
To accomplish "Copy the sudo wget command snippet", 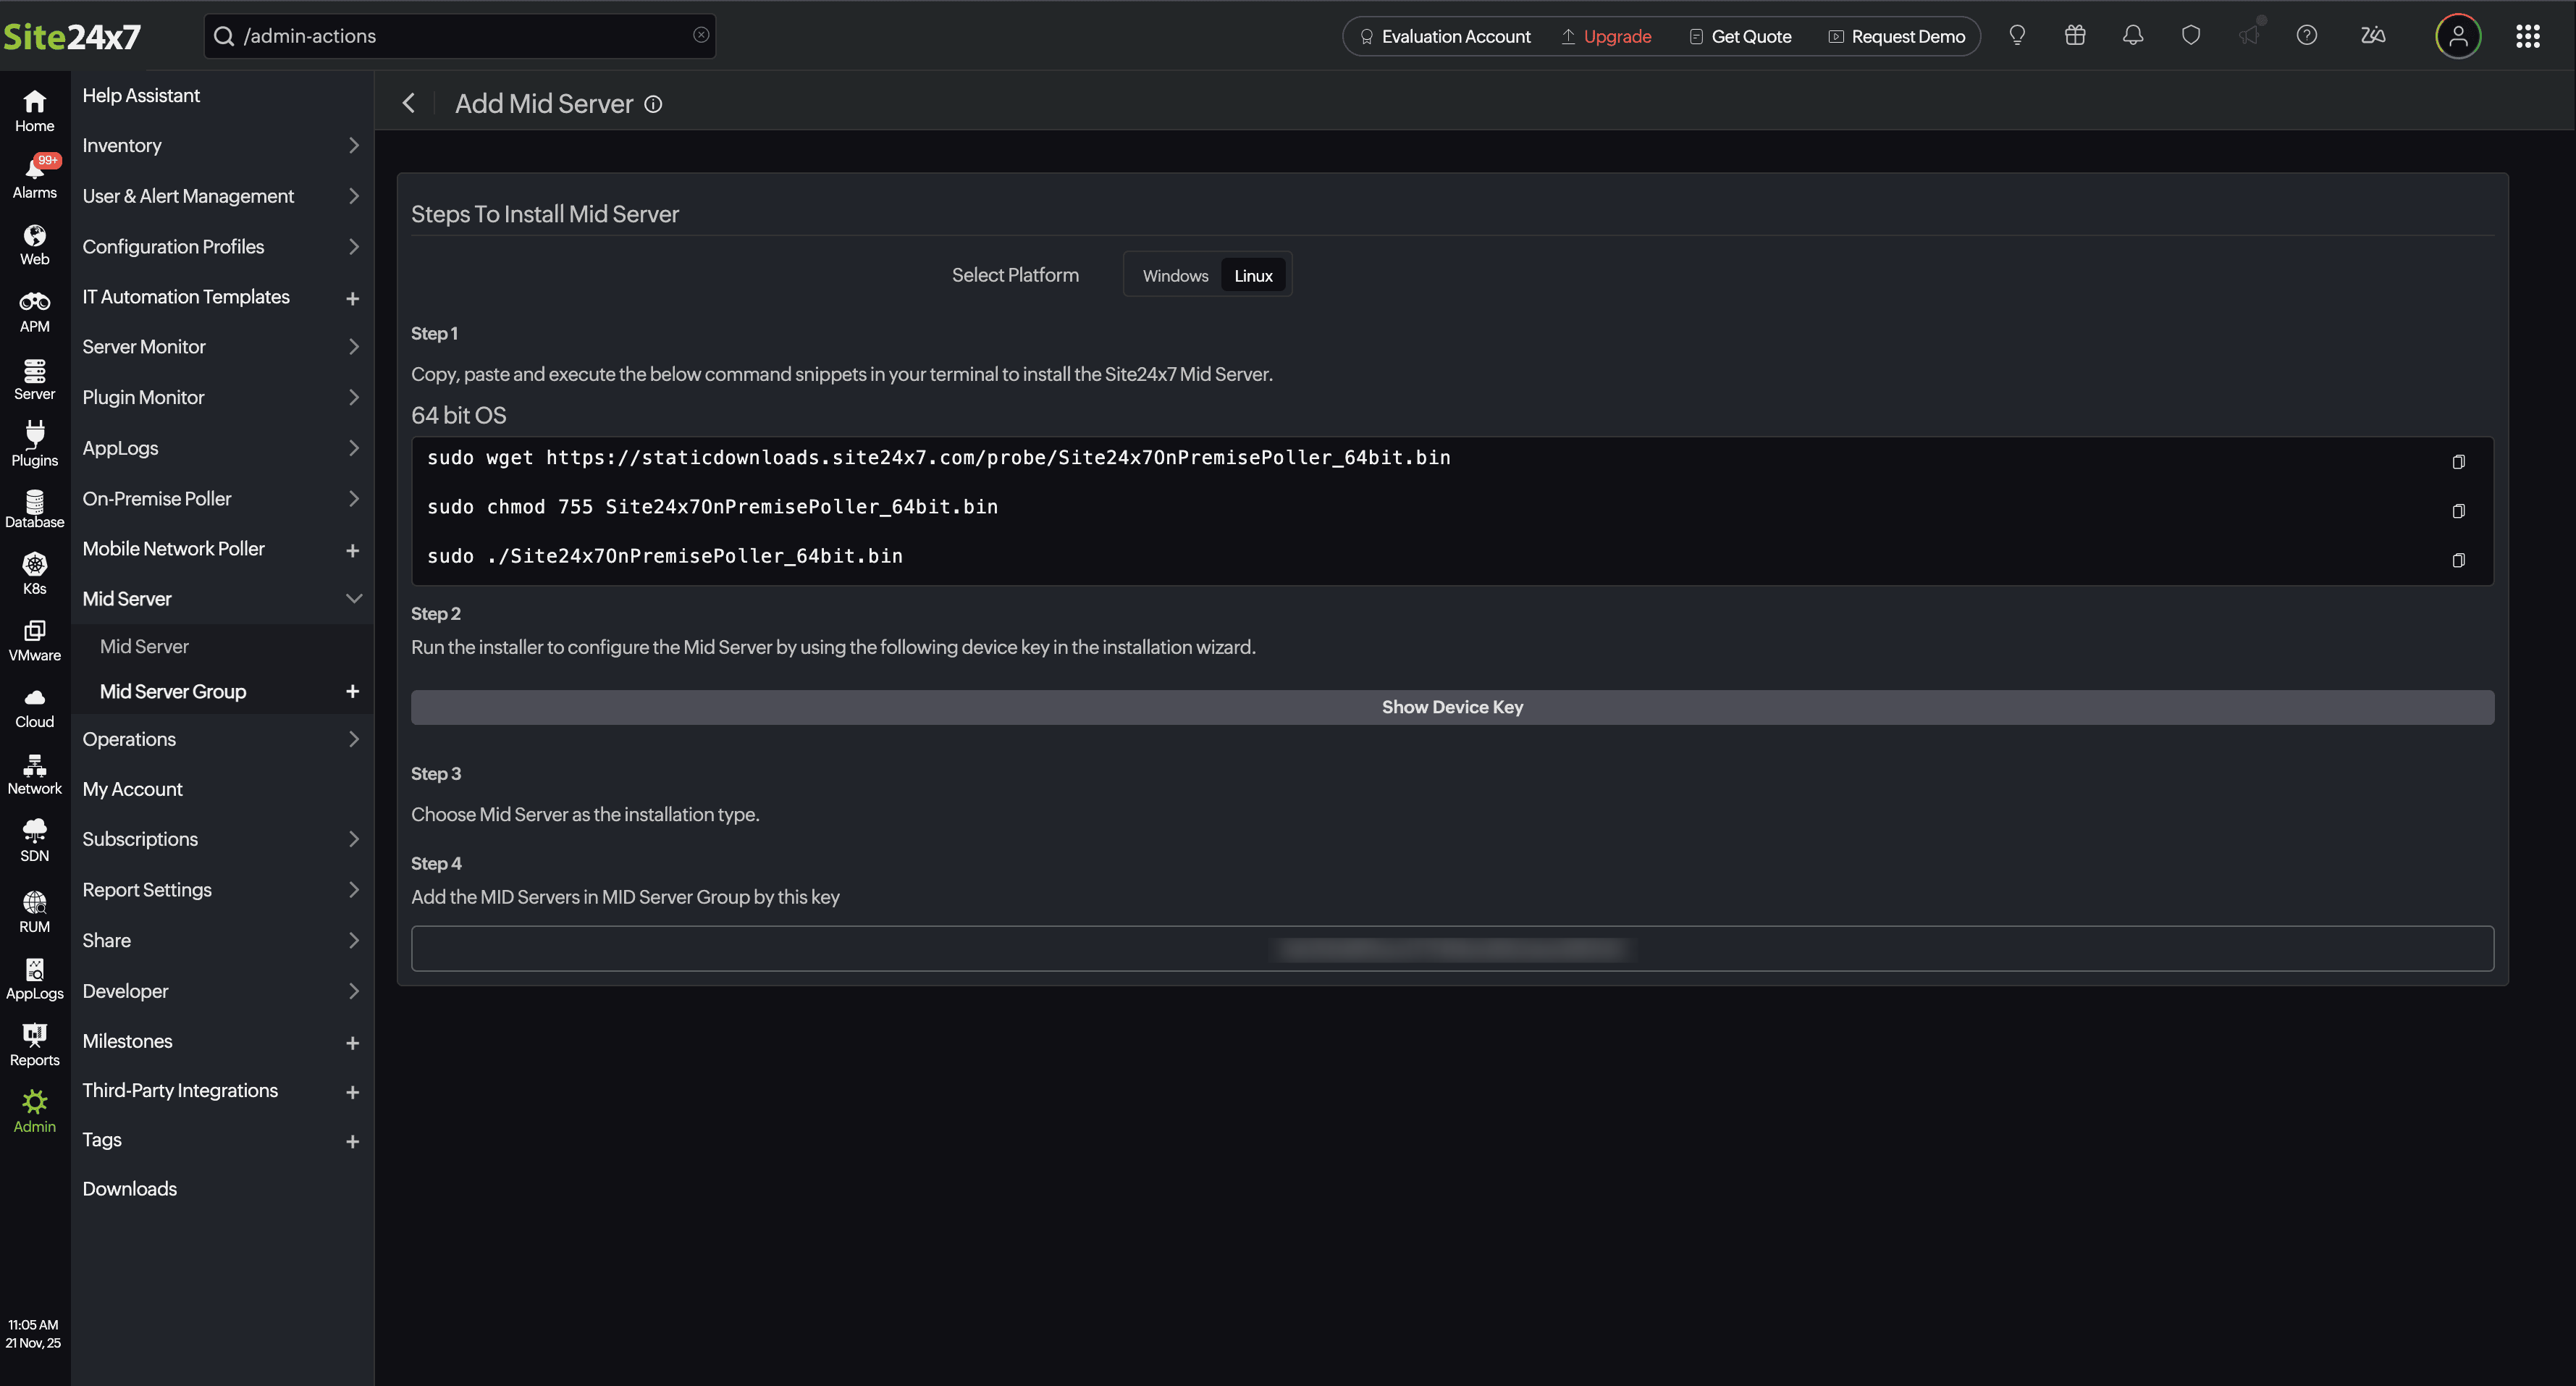I will pos(2459,462).
